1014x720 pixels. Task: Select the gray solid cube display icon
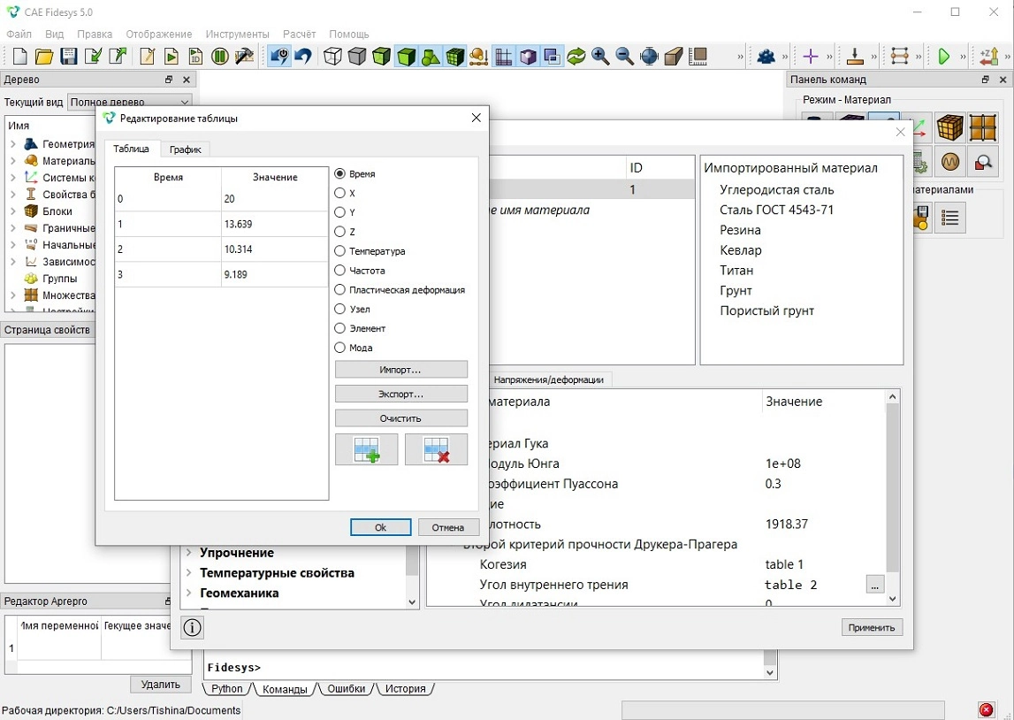[357, 57]
